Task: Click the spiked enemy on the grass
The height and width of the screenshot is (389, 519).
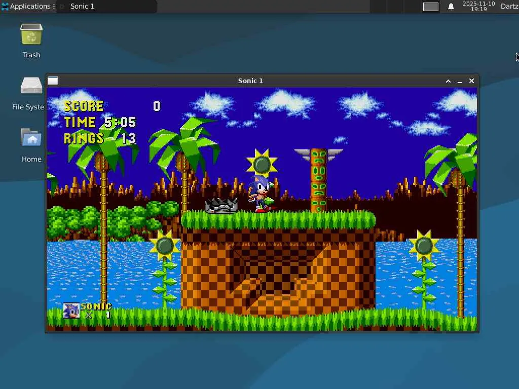Action: 221,206
